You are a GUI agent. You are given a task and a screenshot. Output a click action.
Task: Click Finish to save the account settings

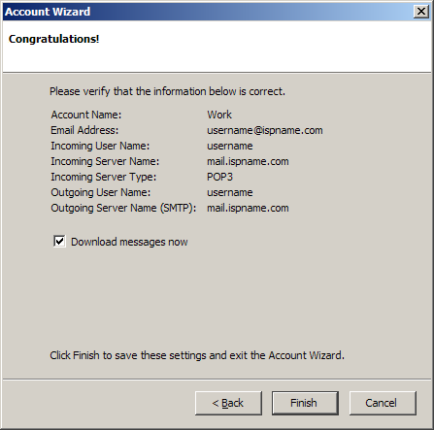pos(305,403)
